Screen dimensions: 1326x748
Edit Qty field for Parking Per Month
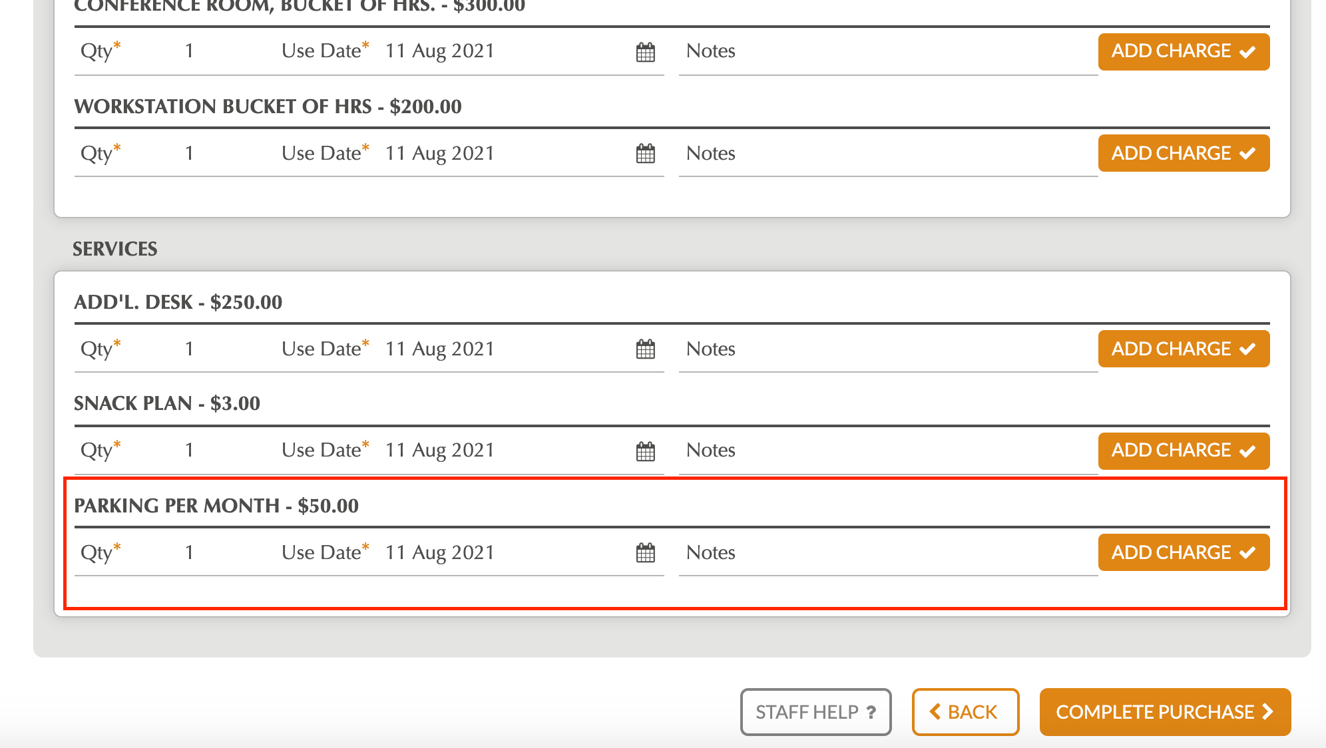point(190,552)
